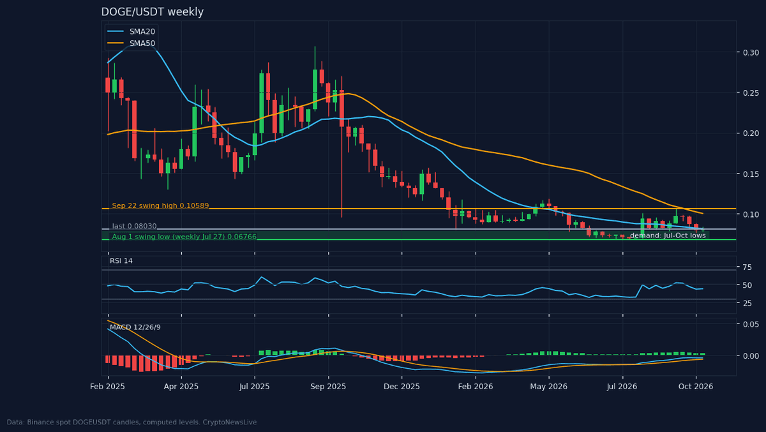766x432 pixels.
Task: Select the SMA50 legend entry
Action: 131,43
